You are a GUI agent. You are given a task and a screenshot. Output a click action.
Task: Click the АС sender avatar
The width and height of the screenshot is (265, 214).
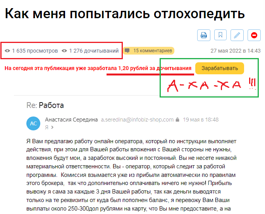coord(33,123)
